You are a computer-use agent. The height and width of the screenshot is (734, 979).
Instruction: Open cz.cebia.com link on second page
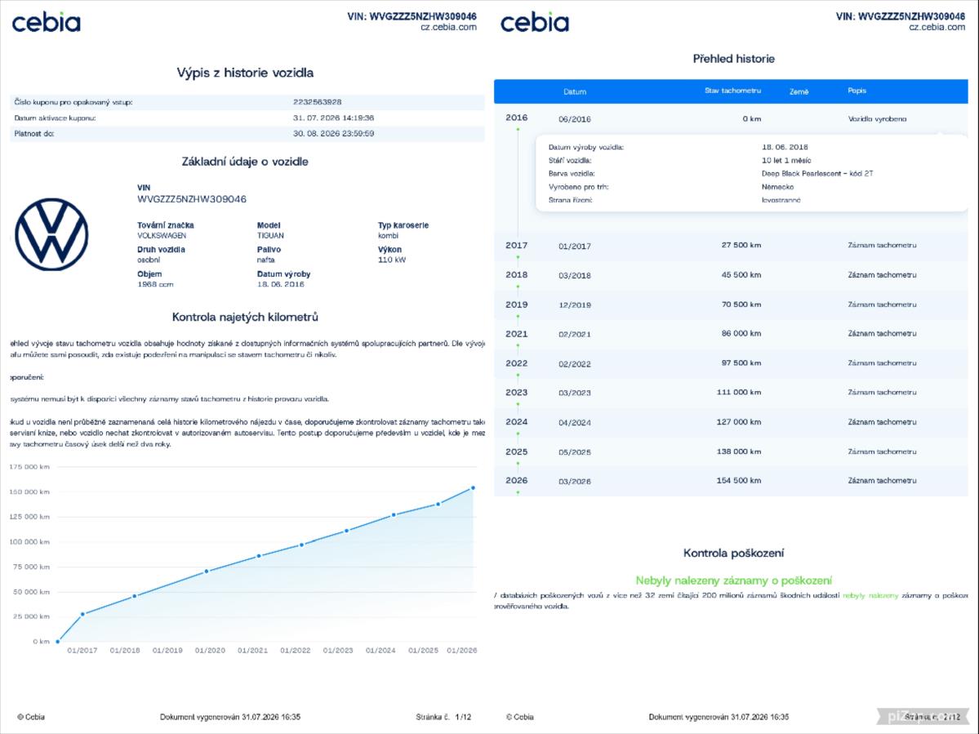coord(937,28)
